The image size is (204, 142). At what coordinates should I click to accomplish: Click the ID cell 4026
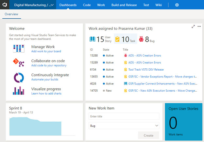pos(93,83)
